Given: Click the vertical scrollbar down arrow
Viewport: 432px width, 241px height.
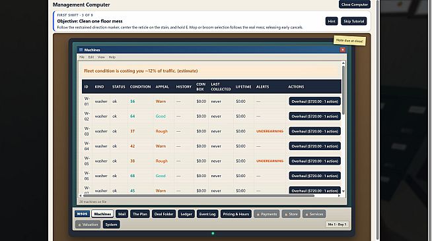Looking at the screenshot, I should click(343, 192).
